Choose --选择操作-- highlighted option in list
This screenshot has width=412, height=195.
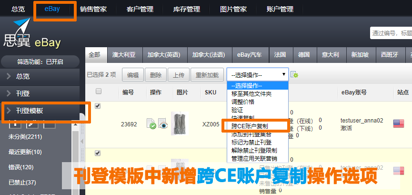click(258, 85)
